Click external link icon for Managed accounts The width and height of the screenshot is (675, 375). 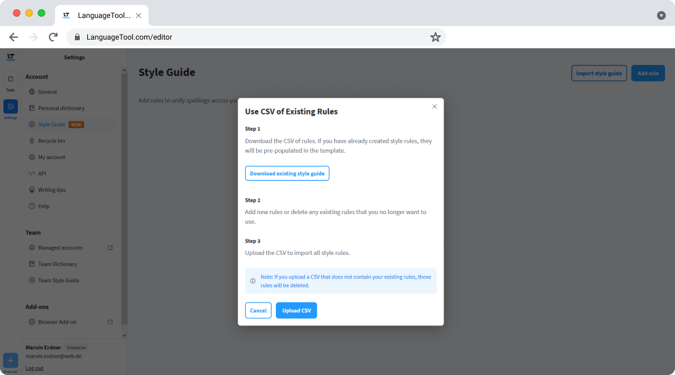point(110,248)
